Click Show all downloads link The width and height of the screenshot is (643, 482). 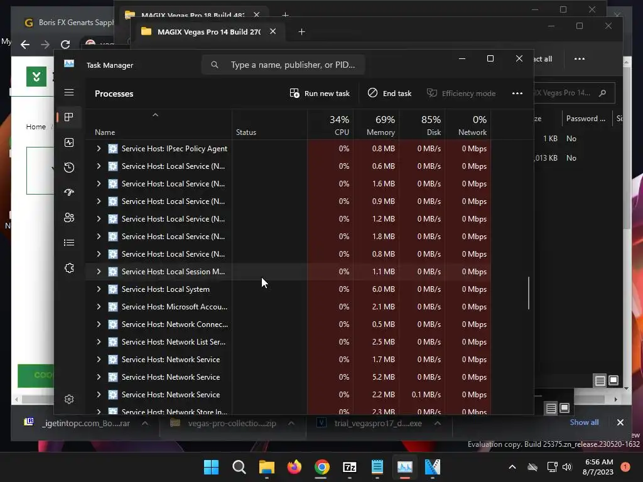[x=584, y=422]
